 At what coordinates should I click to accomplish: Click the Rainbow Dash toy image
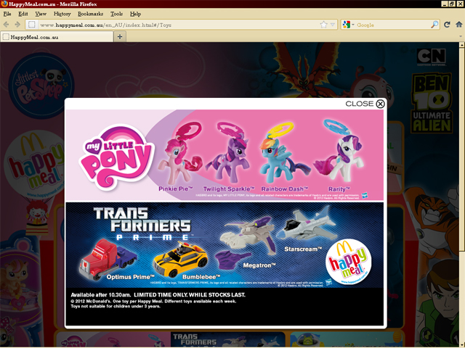click(x=285, y=154)
